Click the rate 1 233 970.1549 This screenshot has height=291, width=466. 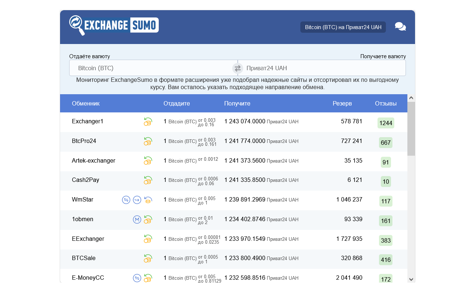coord(245,239)
